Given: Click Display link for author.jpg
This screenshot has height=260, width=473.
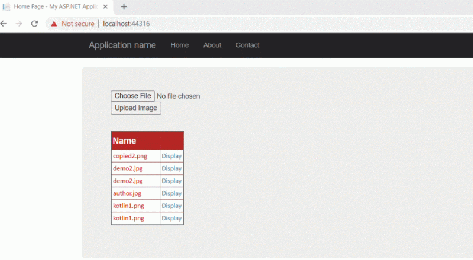Looking at the screenshot, I should [x=171, y=193].
